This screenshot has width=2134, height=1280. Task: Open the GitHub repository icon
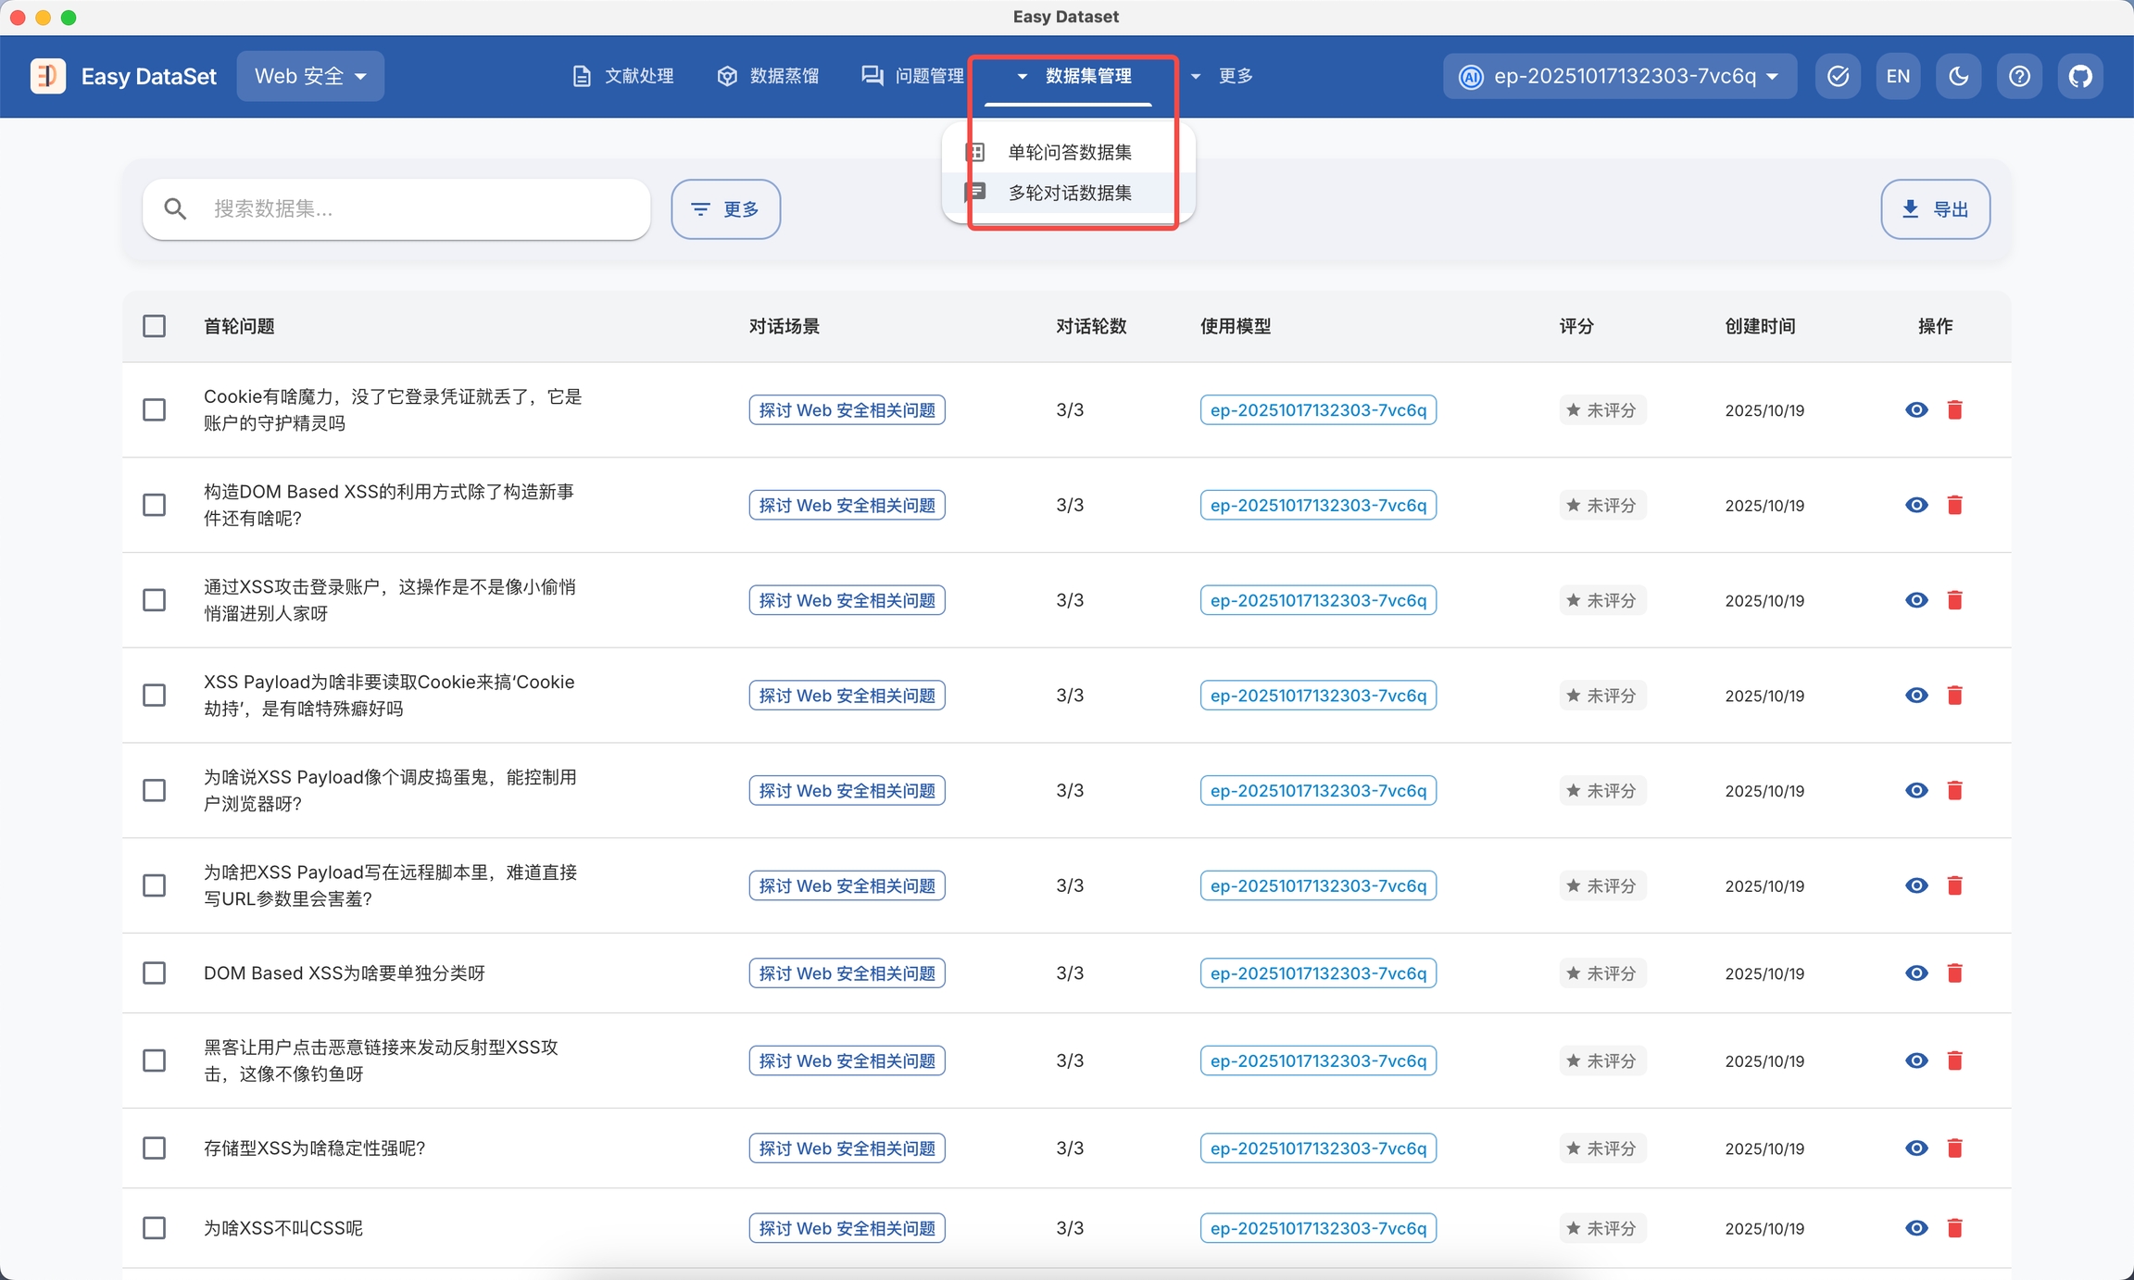pos(2080,76)
